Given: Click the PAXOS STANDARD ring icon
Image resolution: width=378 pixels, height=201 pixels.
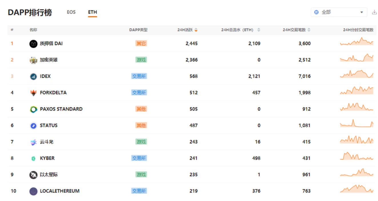Looking at the screenshot, I should pyautogui.click(x=33, y=109).
